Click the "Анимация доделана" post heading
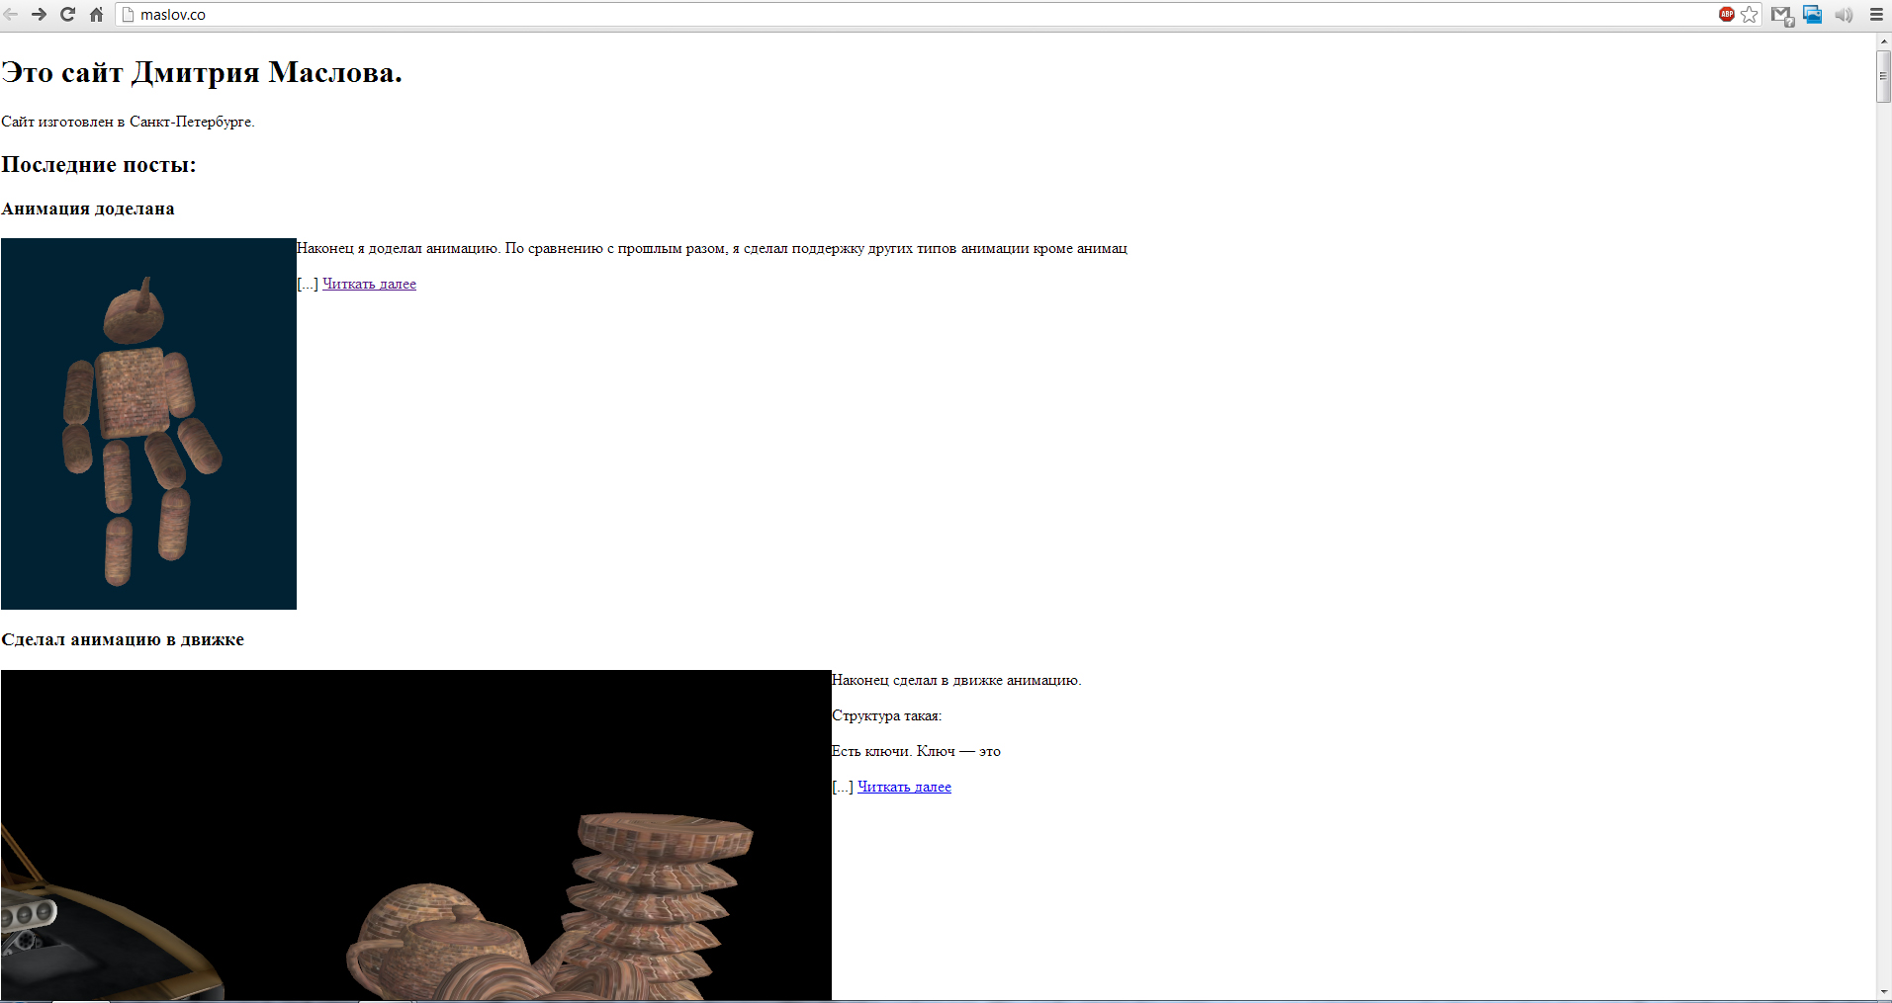The image size is (1892, 1003). 88,209
